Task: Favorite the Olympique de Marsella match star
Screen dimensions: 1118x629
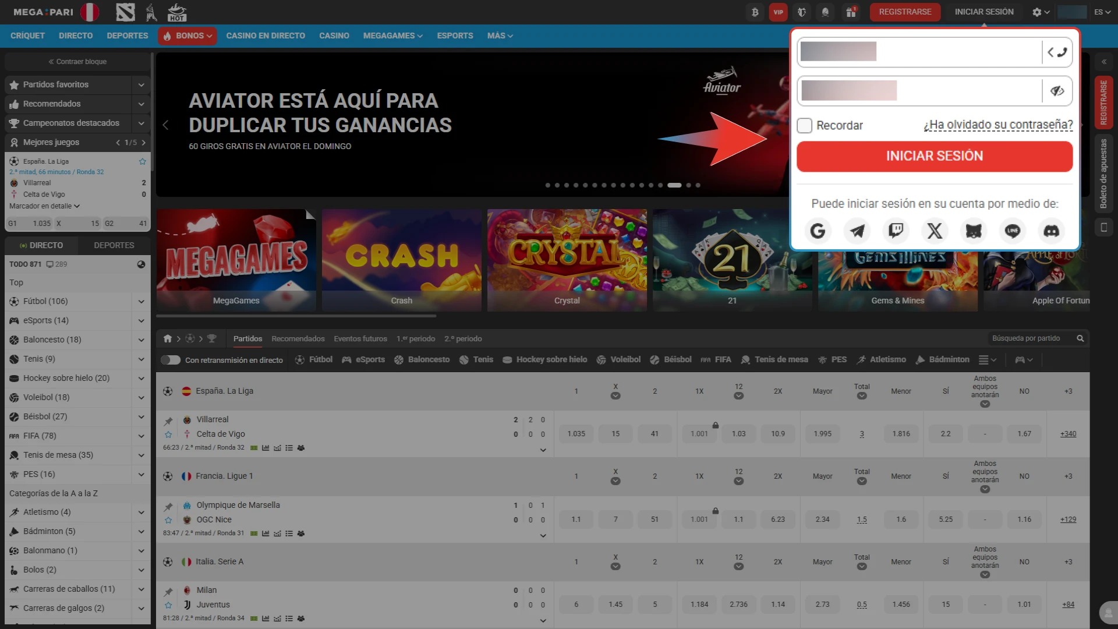Action: [168, 520]
